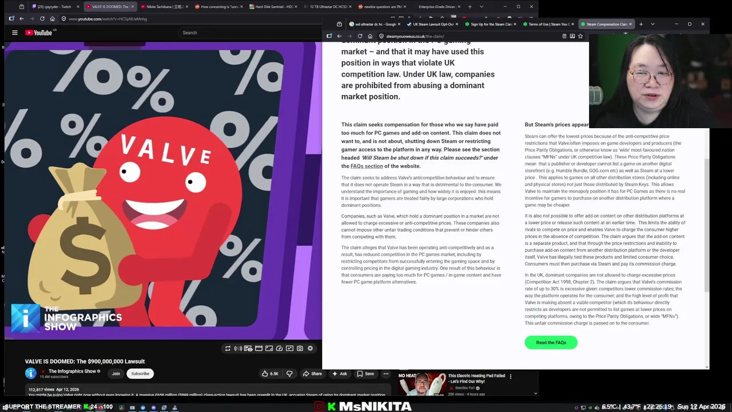Image resolution: width=732 pixels, height=412 pixels.
Task: Select the YouTube address bar URL
Action: coord(108,19)
